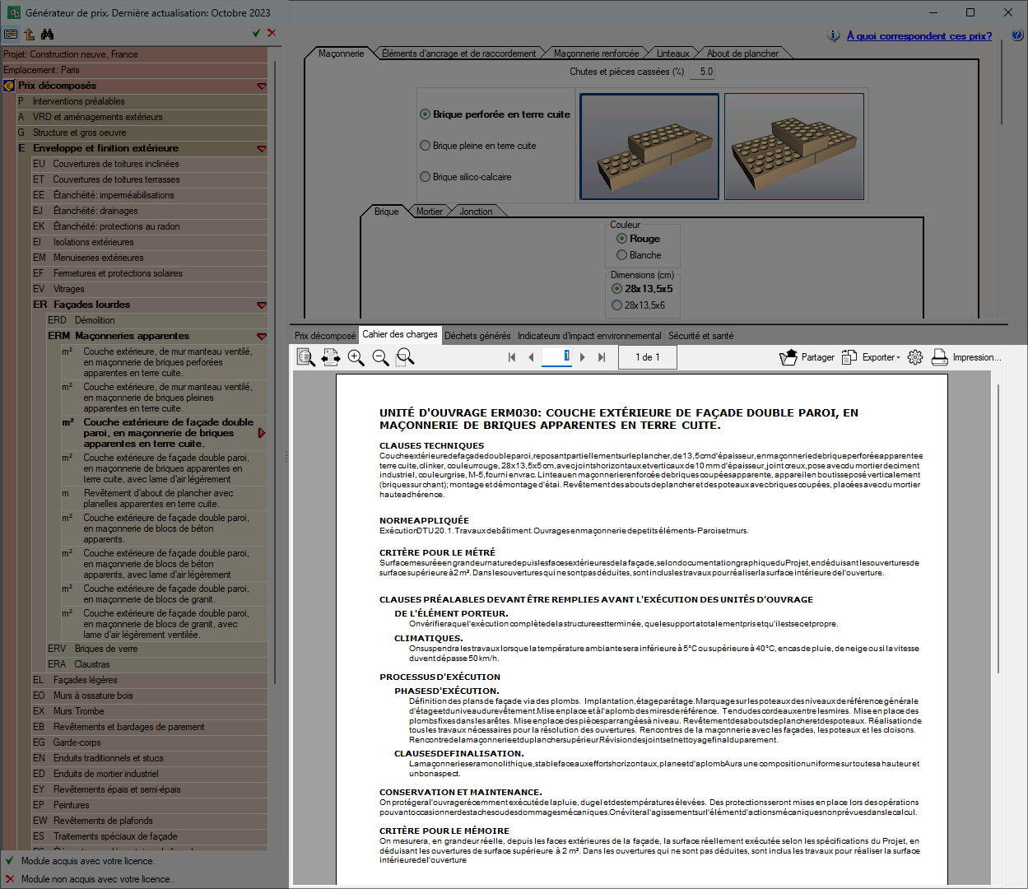The image size is (1028, 889).
Task: Open Revêtement d'about de plancher tree item
Action: tap(164, 498)
